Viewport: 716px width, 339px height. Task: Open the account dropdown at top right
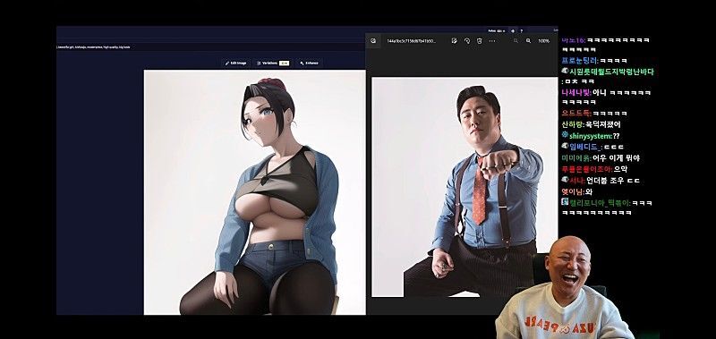point(497,31)
